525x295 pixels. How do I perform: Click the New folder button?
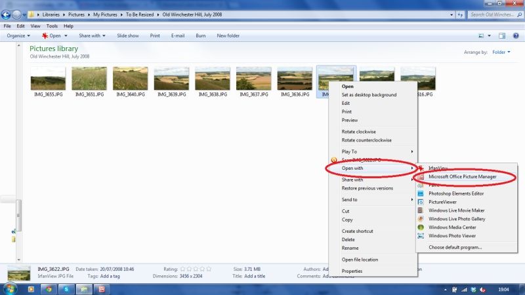click(x=228, y=35)
